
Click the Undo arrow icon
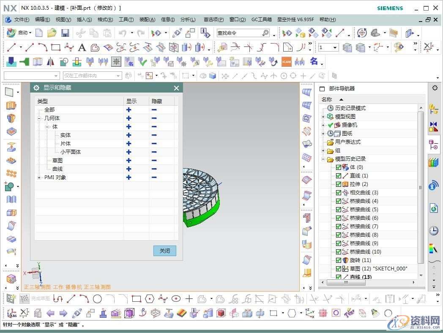pos(122,33)
